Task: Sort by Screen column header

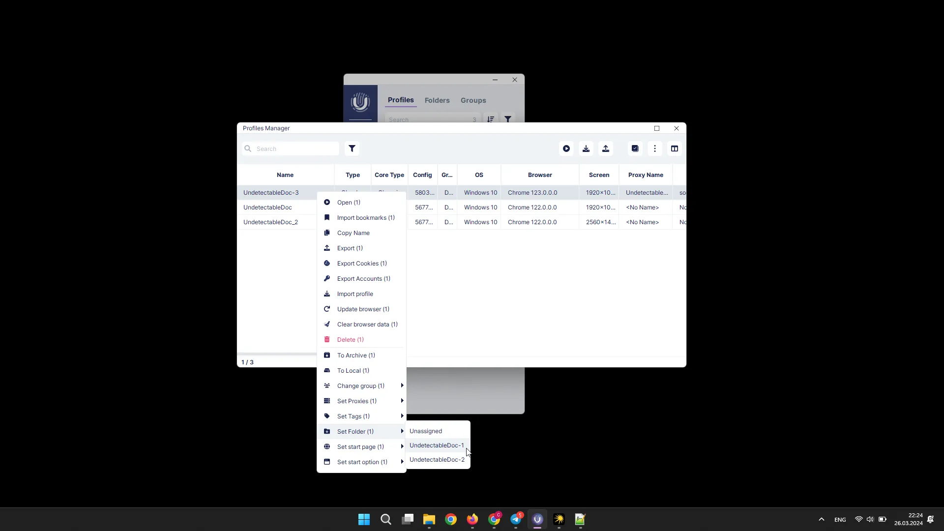Action: 599,175
